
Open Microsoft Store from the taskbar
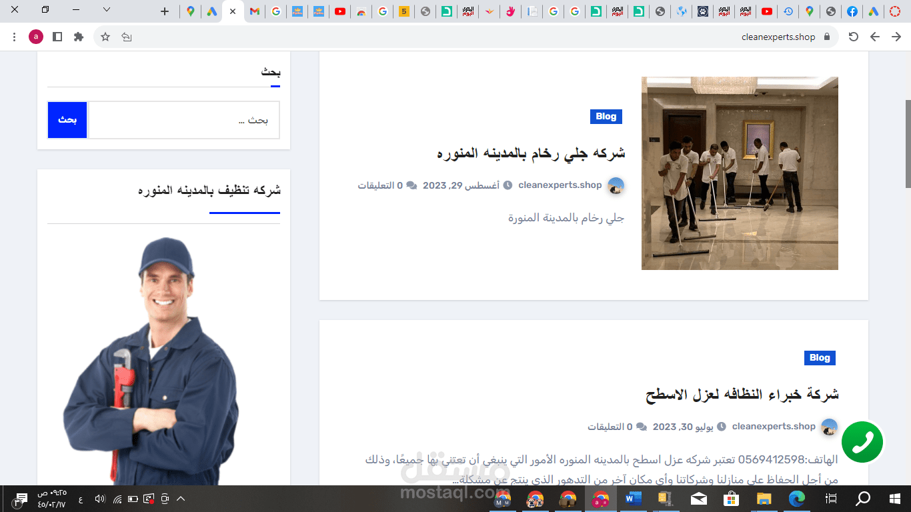click(732, 499)
